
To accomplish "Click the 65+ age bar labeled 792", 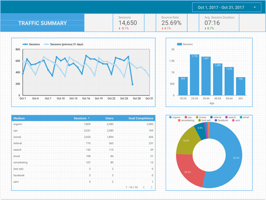I will pyautogui.click(x=241, y=86).
